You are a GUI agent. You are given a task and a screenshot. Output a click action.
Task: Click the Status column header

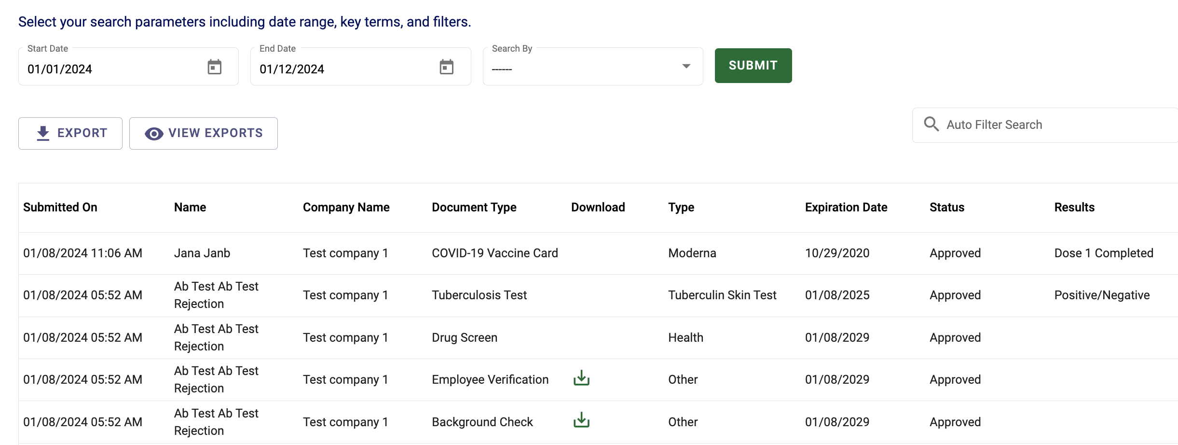(x=946, y=207)
